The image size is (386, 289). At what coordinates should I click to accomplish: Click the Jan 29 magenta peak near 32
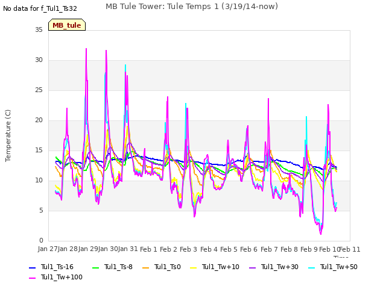86,49
